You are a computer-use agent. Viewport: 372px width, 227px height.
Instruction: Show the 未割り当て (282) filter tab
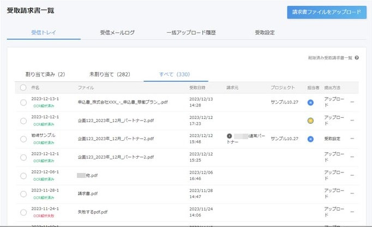click(110, 74)
